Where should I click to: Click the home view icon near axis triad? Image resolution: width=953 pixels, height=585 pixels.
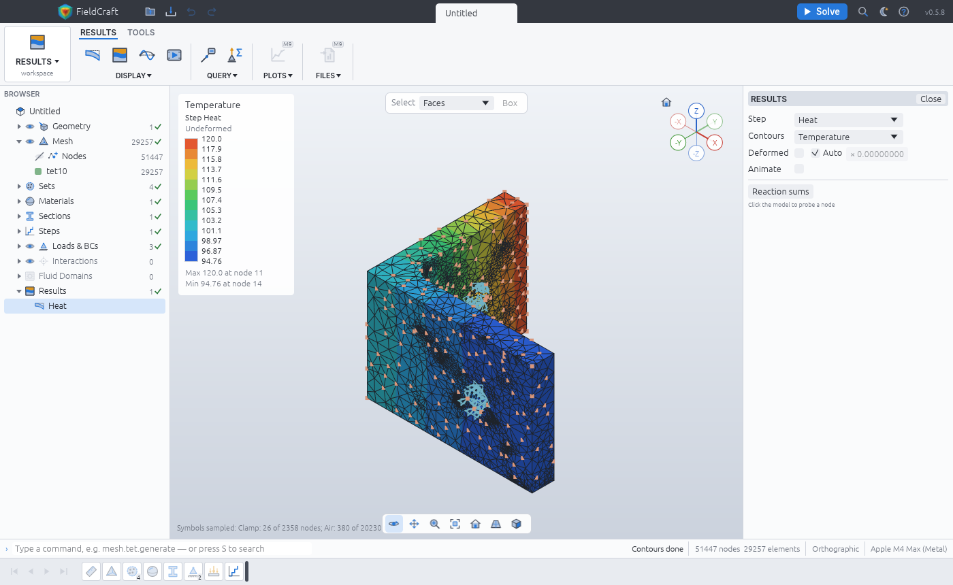(x=666, y=103)
